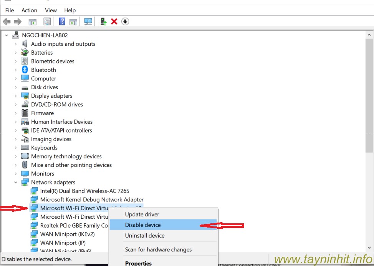Screen dimensions: 374x266
Task: Select the WAN Miniport (IKEv2) device
Action: pos(67,234)
